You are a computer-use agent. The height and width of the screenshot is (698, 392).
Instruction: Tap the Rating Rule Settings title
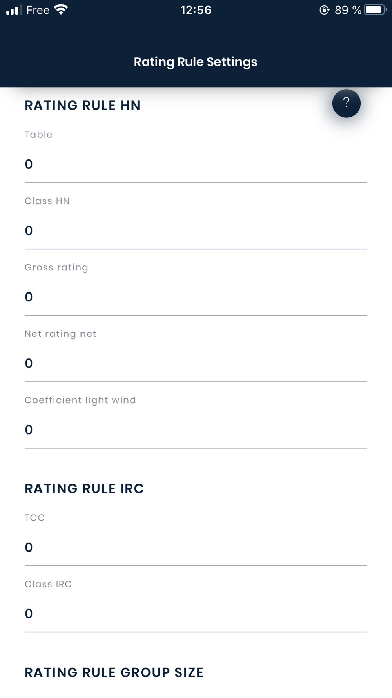196,62
